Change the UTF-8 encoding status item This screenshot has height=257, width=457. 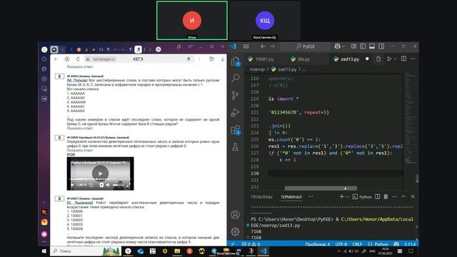341,244
